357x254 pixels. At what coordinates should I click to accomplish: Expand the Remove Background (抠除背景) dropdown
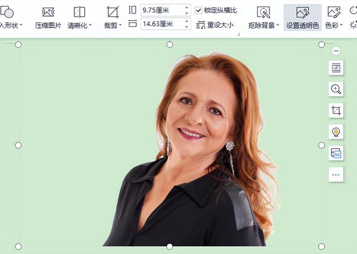coord(278,25)
